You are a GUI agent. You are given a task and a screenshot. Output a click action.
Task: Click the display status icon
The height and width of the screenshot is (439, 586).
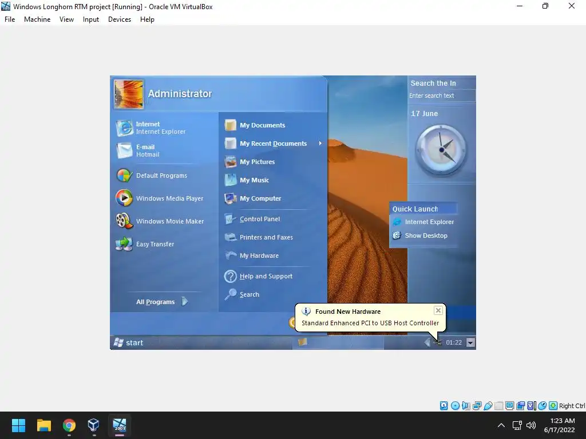click(x=509, y=406)
